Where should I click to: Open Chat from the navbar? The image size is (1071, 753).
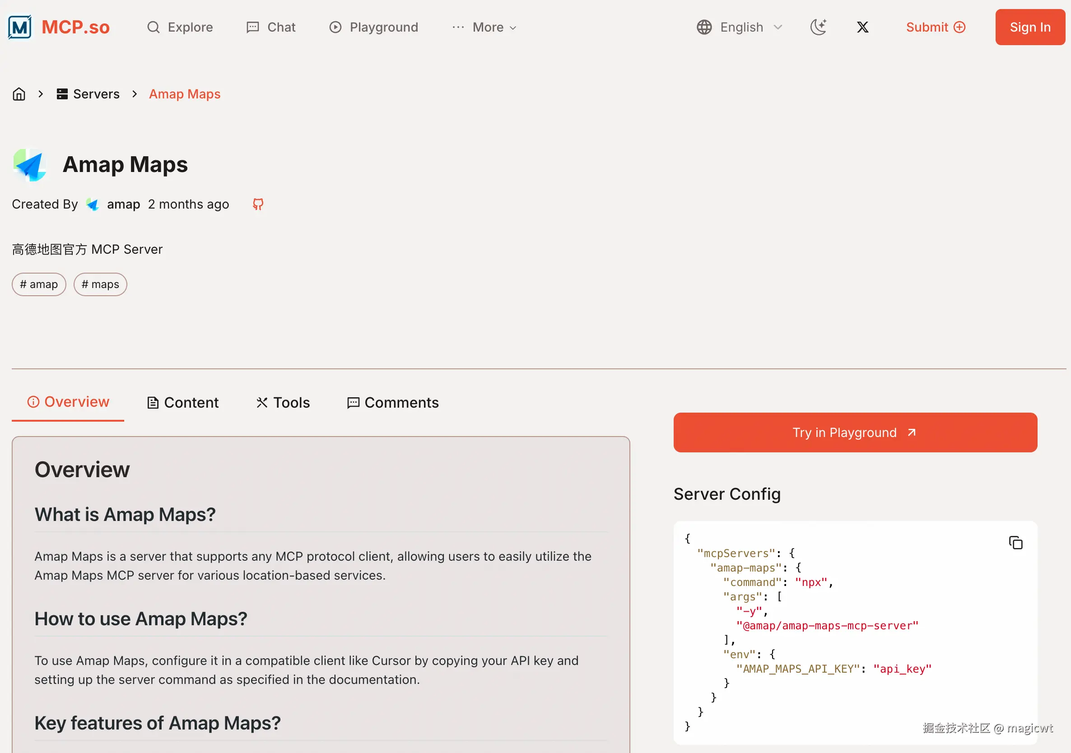[x=271, y=27]
